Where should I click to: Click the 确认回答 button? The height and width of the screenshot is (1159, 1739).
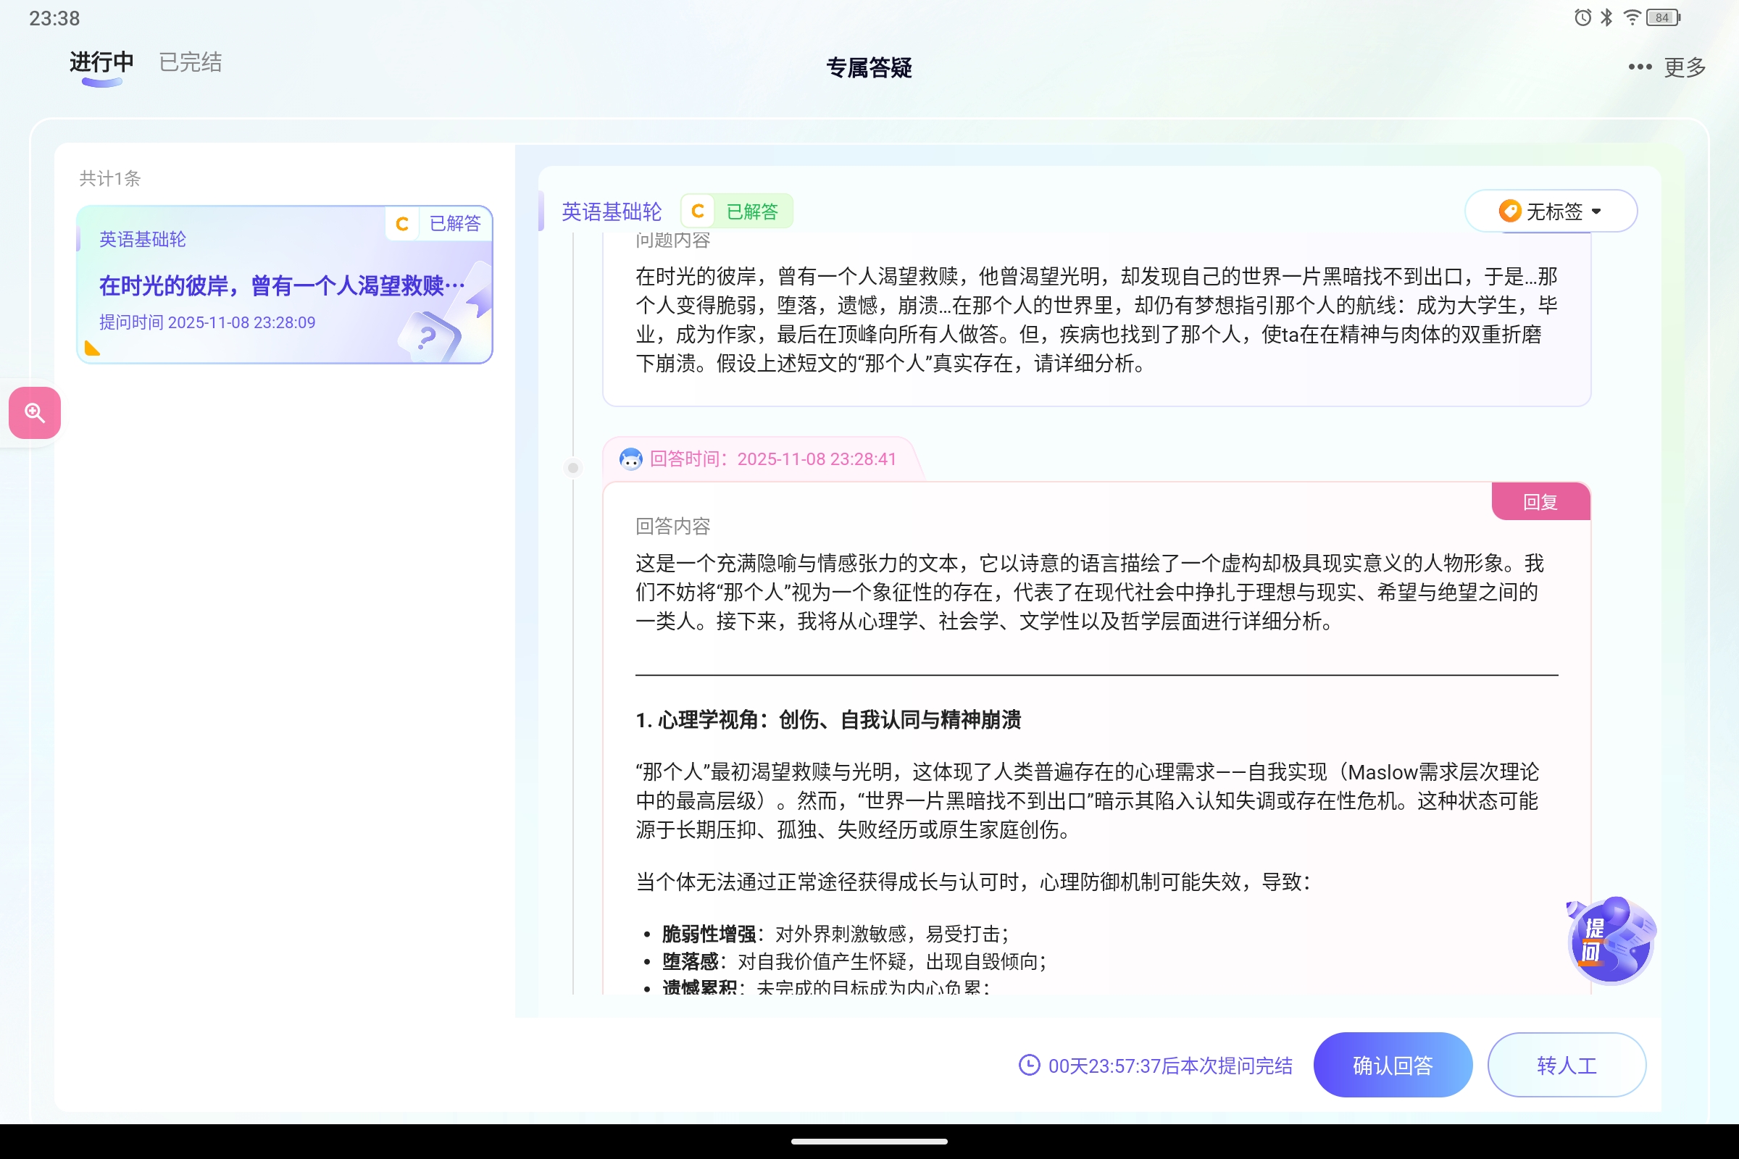point(1392,1065)
